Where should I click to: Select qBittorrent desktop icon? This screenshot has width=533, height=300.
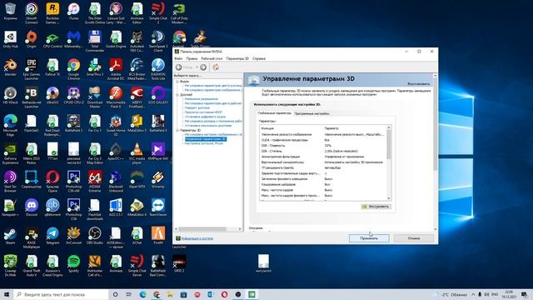click(52, 207)
